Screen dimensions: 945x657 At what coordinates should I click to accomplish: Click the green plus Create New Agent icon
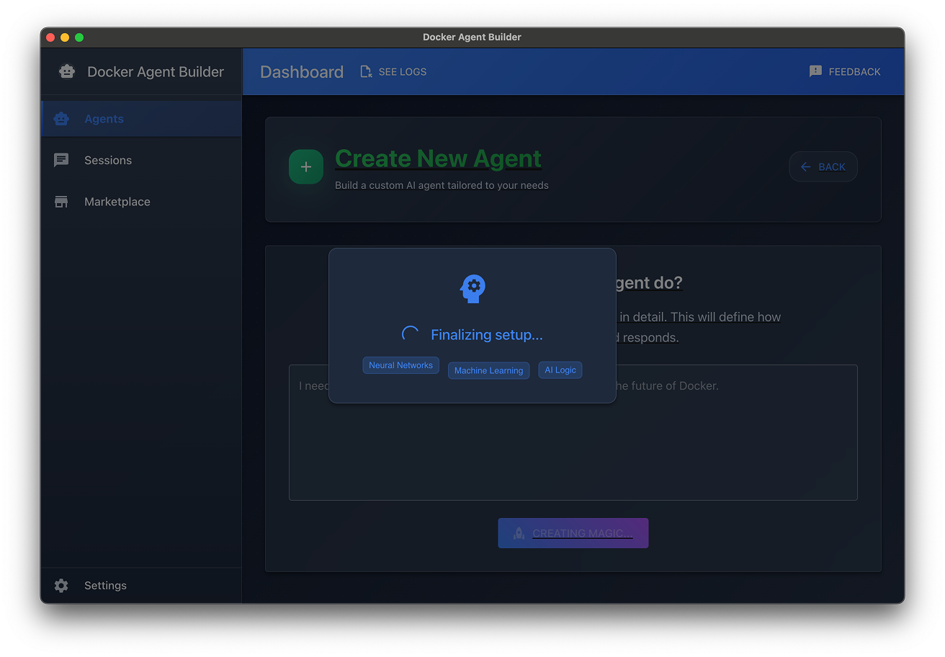click(305, 166)
